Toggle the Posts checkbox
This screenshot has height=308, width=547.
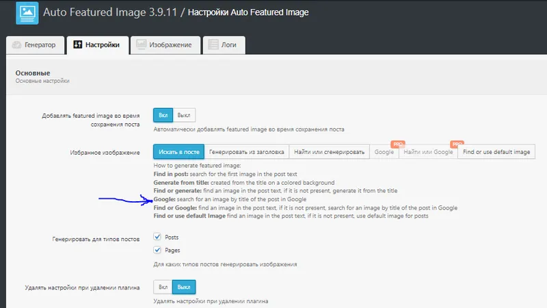coord(157,237)
